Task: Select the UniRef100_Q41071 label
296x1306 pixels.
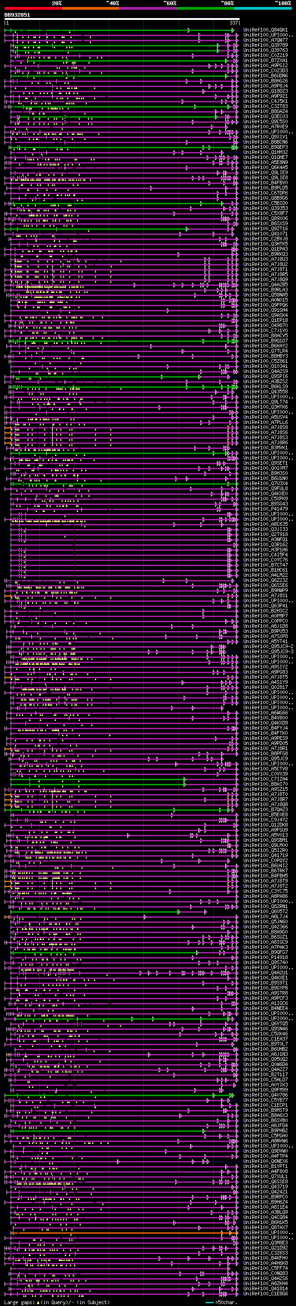Action: [265, 233]
